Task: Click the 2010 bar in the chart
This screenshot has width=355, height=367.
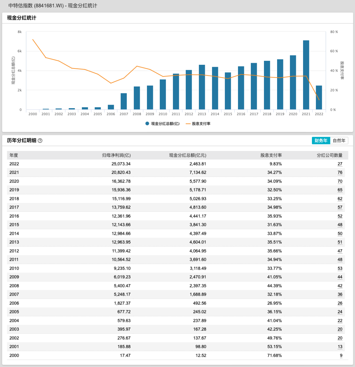Action: (163, 95)
